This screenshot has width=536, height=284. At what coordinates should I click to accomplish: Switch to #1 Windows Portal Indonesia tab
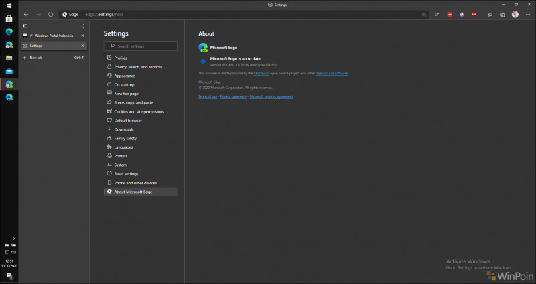coord(52,35)
